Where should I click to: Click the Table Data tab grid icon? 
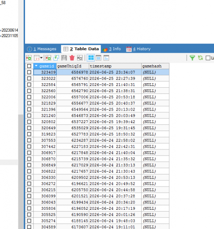(x=66, y=49)
